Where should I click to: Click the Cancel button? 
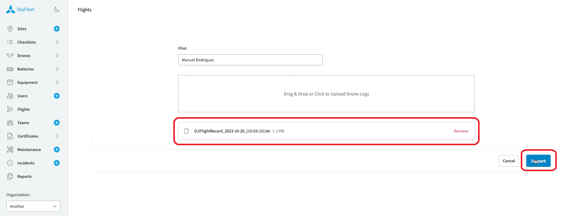(509, 161)
